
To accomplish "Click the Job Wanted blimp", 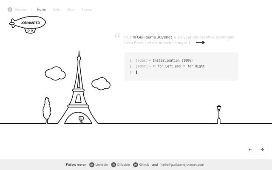I will (28, 24).
